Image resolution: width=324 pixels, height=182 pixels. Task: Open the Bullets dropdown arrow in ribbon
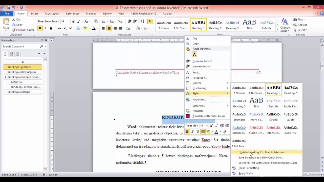tap(107, 21)
